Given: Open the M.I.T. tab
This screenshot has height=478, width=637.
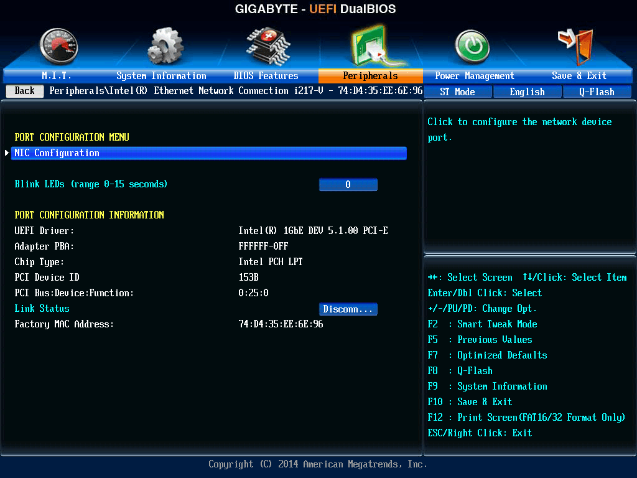Looking at the screenshot, I should (x=57, y=76).
